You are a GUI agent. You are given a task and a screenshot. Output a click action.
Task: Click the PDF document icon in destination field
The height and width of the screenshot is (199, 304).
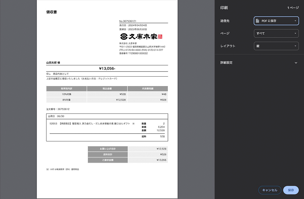pyautogui.click(x=258, y=21)
